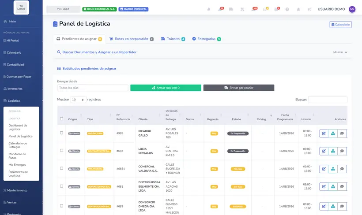362x215 pixels.
Task: Open Mis Entregas submenu item
Action: pyautogui.click(x=17, y=165)
